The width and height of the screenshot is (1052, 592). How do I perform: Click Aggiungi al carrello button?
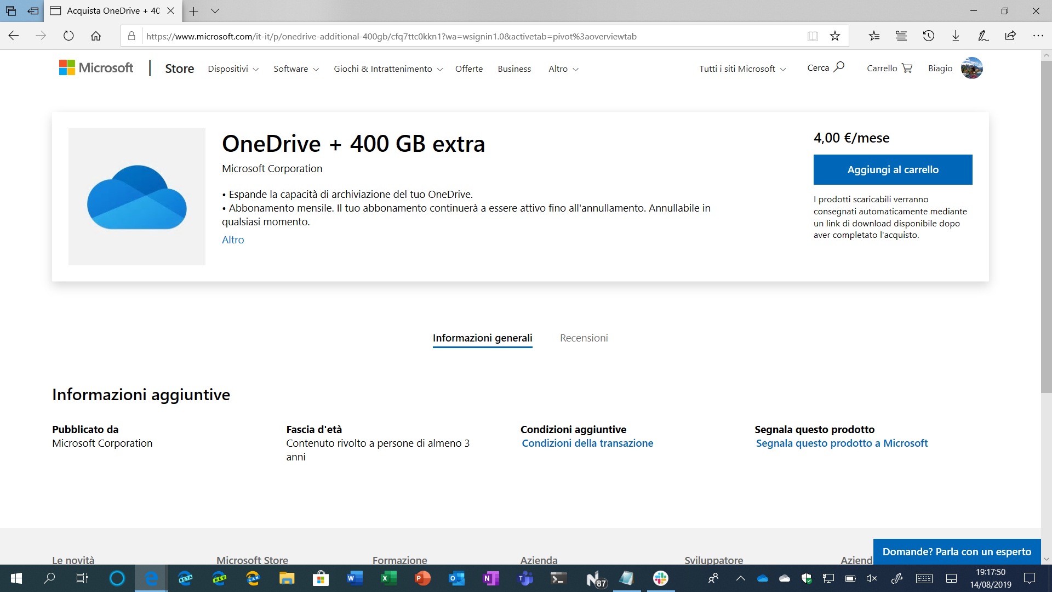893,170
